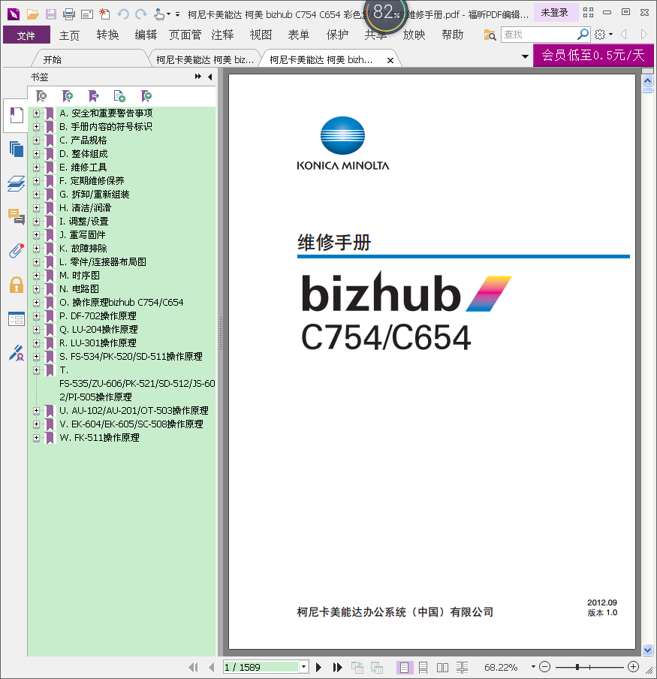Select bookmark J. 重写固件
This screenshot has height=679, width=657.
[x=83, y=234]
